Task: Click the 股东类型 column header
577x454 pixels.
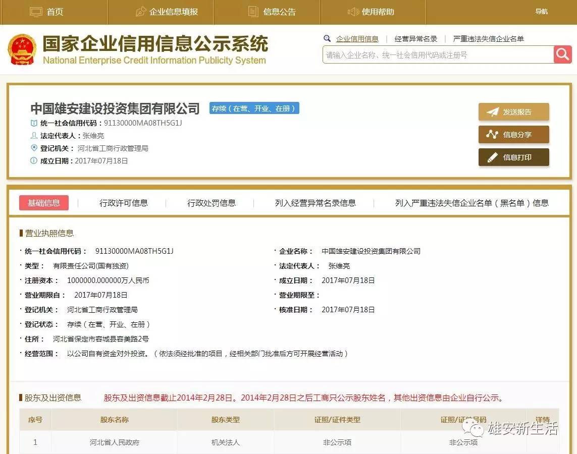Action: [225, 419]
